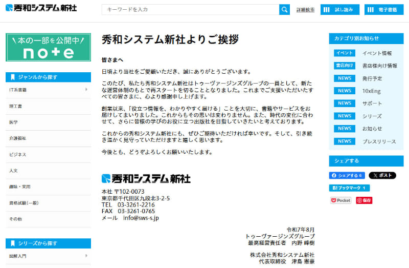Click the NEWS tag beside 10xEng

[x=345, y=91]
